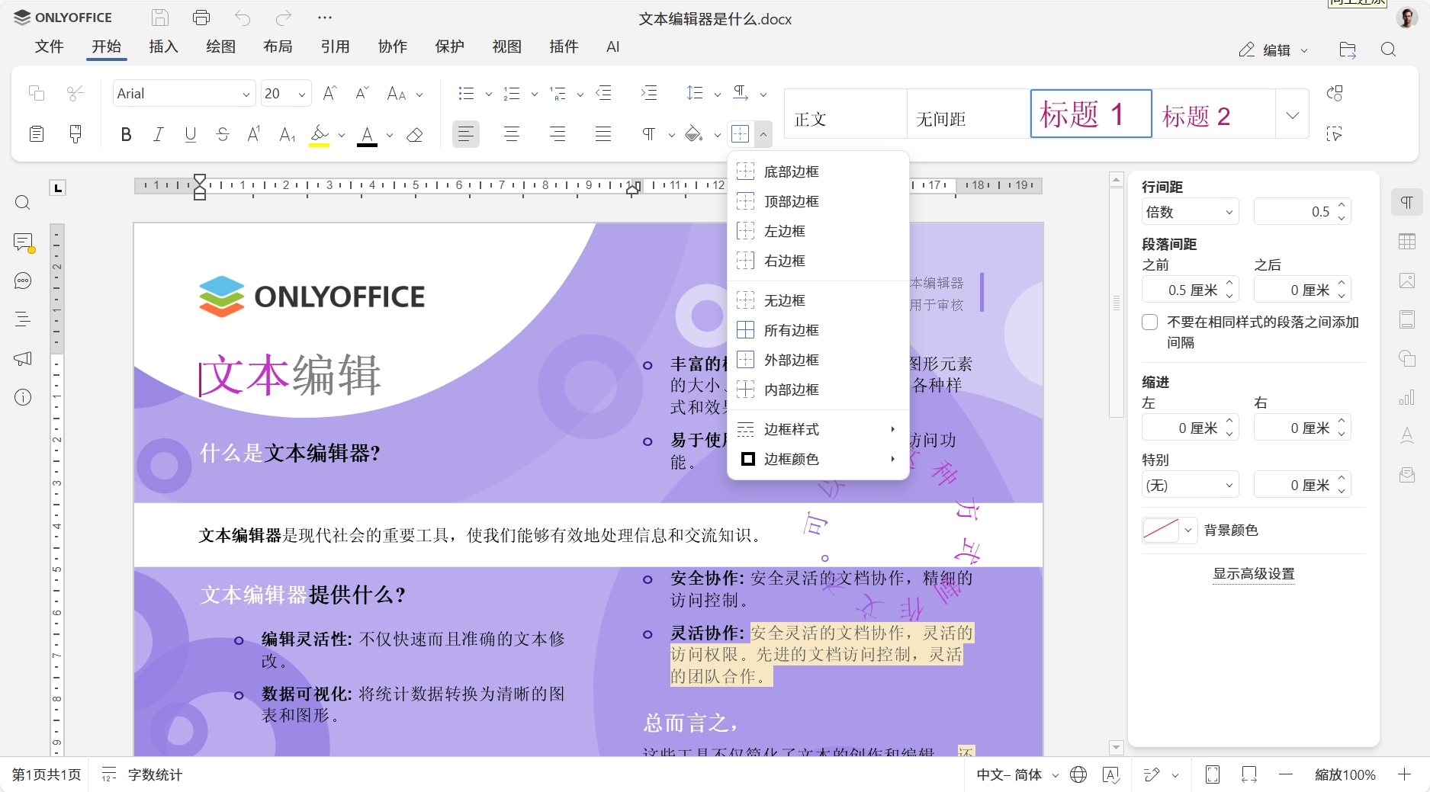Switch to the 布局 tab
This screenshot has height=792, width=1430.
pyautogui.click(x=278, y=46)
